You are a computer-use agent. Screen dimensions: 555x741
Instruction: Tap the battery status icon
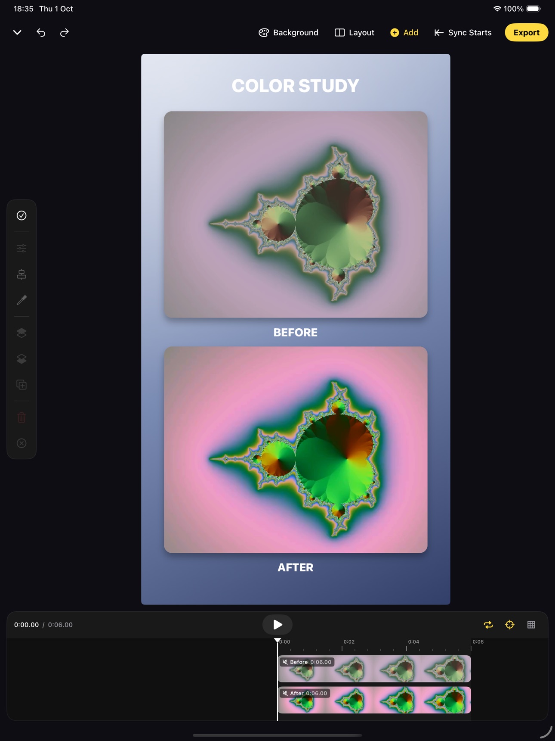tap(533, 9)
